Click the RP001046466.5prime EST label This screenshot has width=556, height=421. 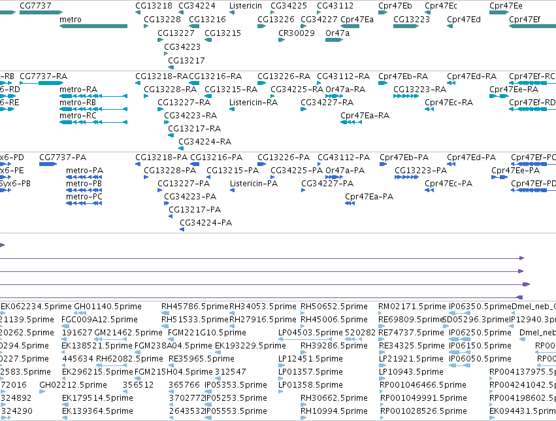point(423,385)
